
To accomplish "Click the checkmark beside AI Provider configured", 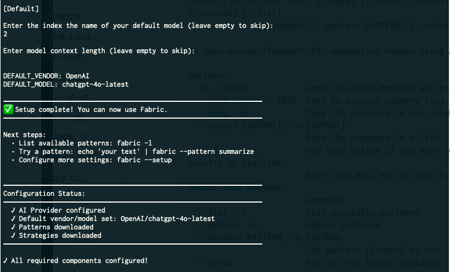I will click(12, 210).
